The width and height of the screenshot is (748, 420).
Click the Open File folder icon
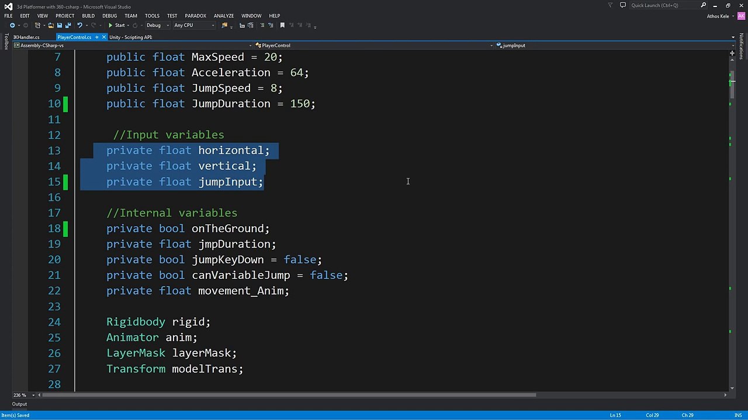[x=51, y=26]
